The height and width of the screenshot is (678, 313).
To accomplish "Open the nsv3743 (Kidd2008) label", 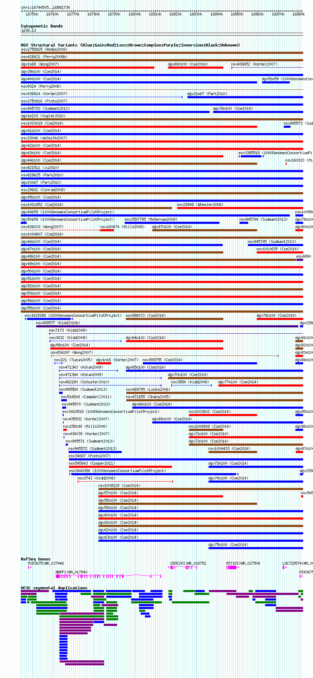I will tap(96, 478).
